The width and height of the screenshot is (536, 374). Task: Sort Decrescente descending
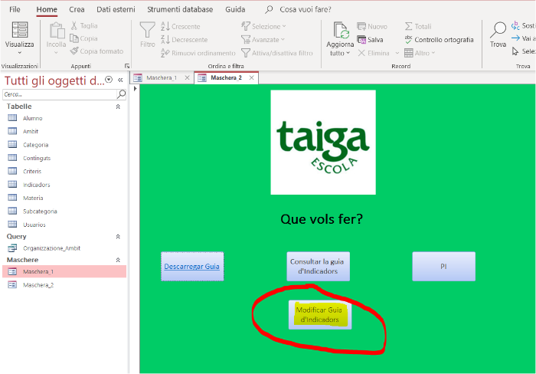(x=185, y=40)
